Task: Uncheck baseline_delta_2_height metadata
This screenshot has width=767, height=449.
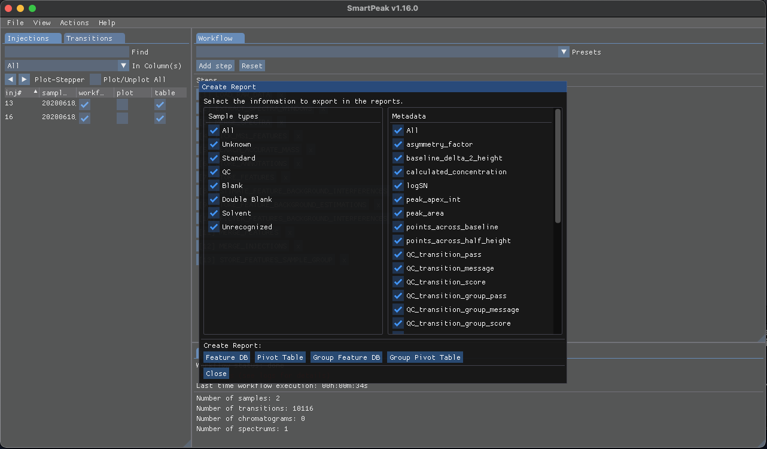Action: click(398, 158)
